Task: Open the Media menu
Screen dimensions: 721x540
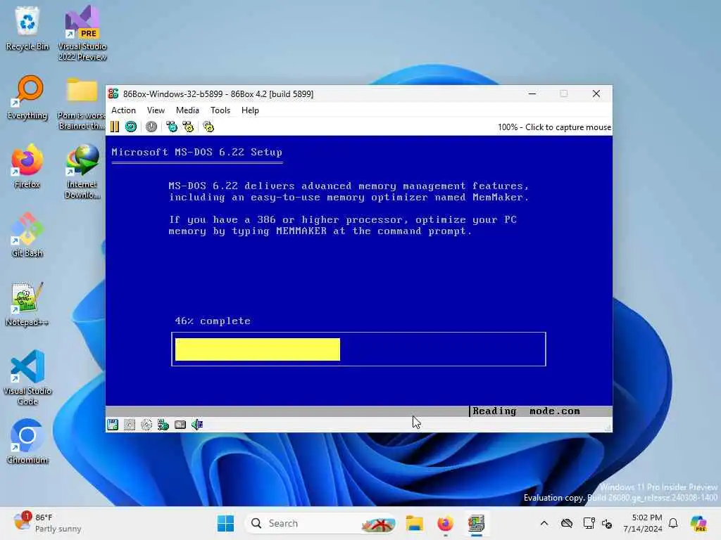Action: (187, 110)
